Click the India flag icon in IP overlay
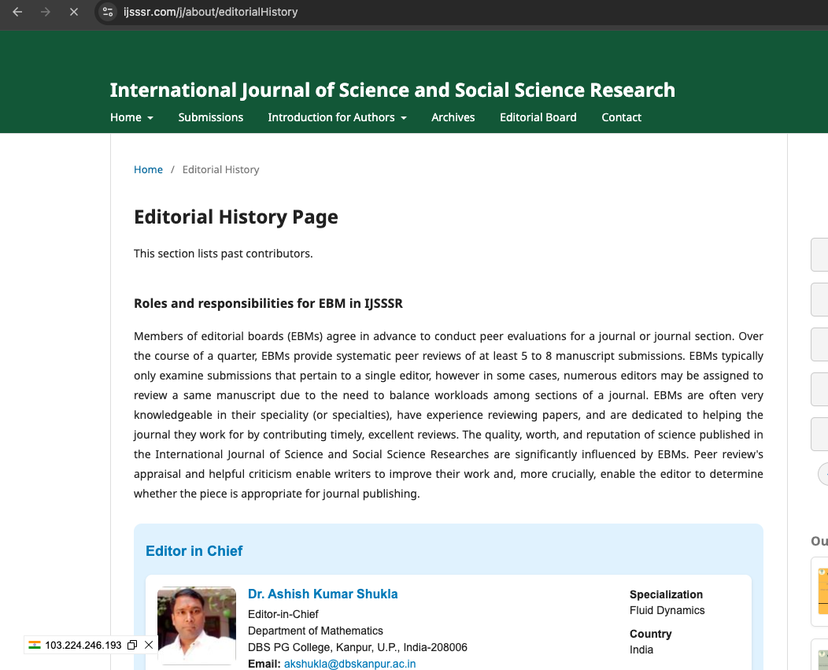828x670 pixels. click(x=35, y=645)
